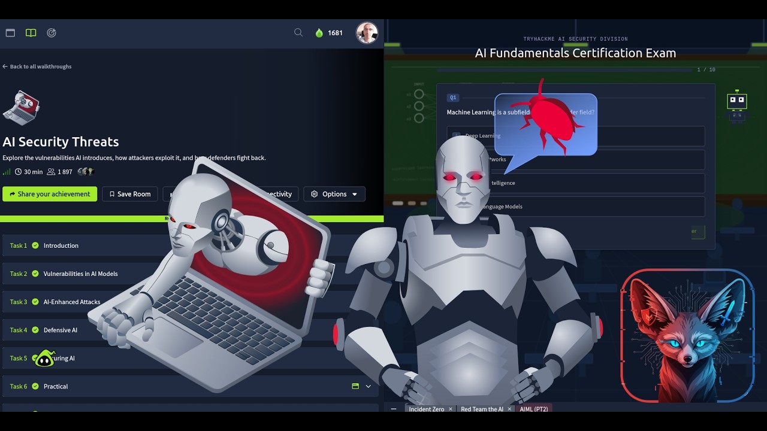Click the Task 1 completed checkmark
Image resolution: width=767 pixels, height=431 pixels.
(35, 245)
